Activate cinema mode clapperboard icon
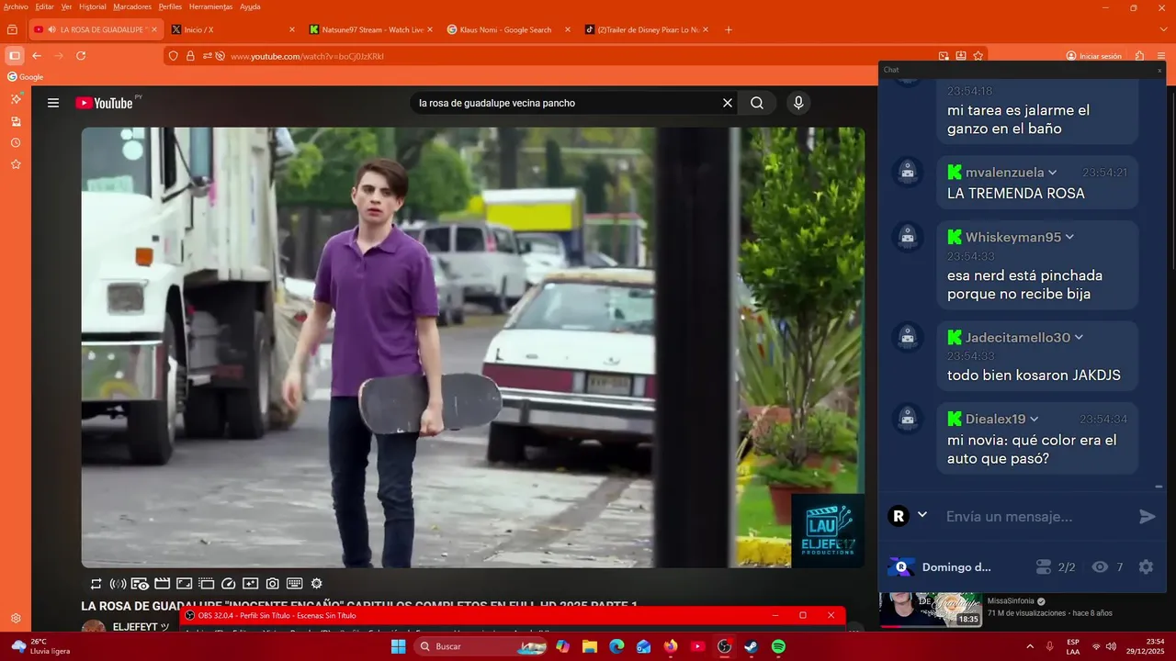1176x661 pixels. click(162, 583)
